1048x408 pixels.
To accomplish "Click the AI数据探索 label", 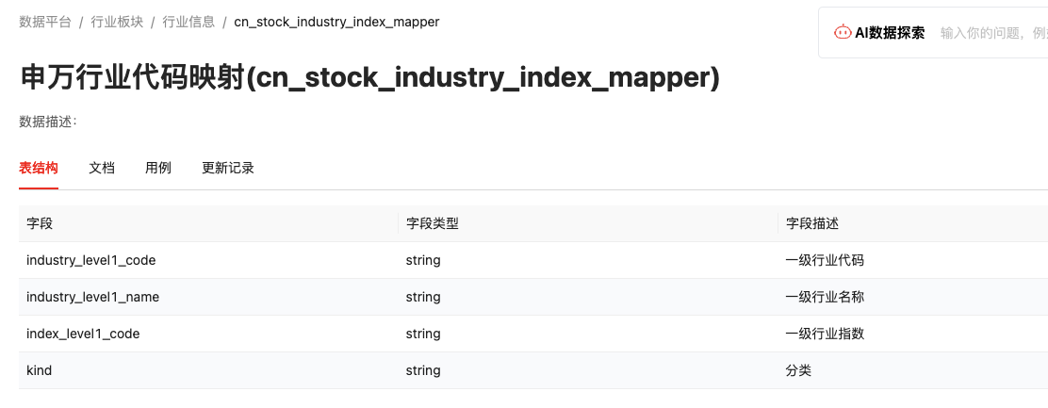I will [890, 32].
